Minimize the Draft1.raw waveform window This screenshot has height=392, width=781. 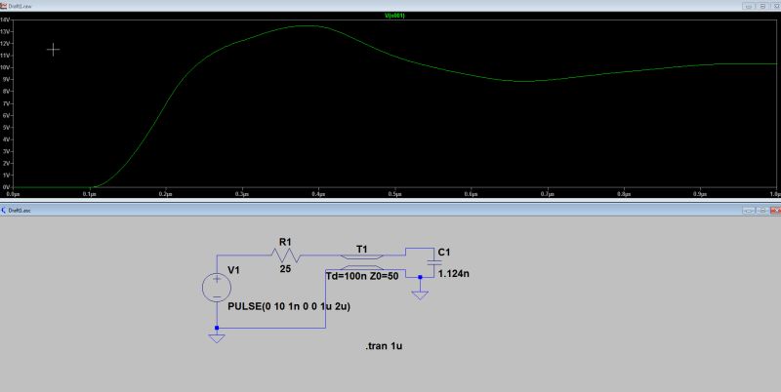pyautogui.click(x=749, y=6)
